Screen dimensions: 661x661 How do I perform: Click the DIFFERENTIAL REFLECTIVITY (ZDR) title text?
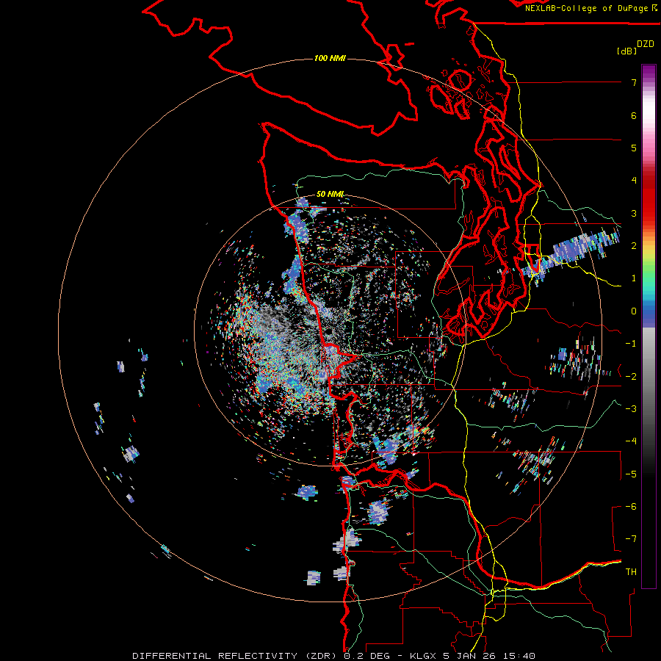tap(236, 656)
